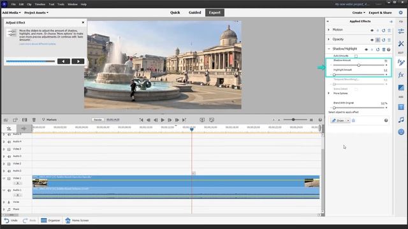Open the Adjust panel sliders icon
408x229 pixels.
click(401, 31)
